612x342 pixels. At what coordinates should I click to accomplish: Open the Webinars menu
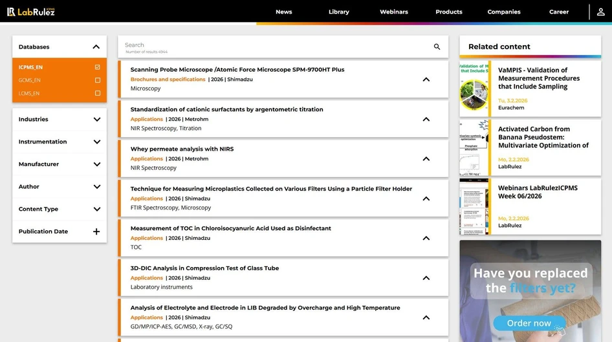394,12
